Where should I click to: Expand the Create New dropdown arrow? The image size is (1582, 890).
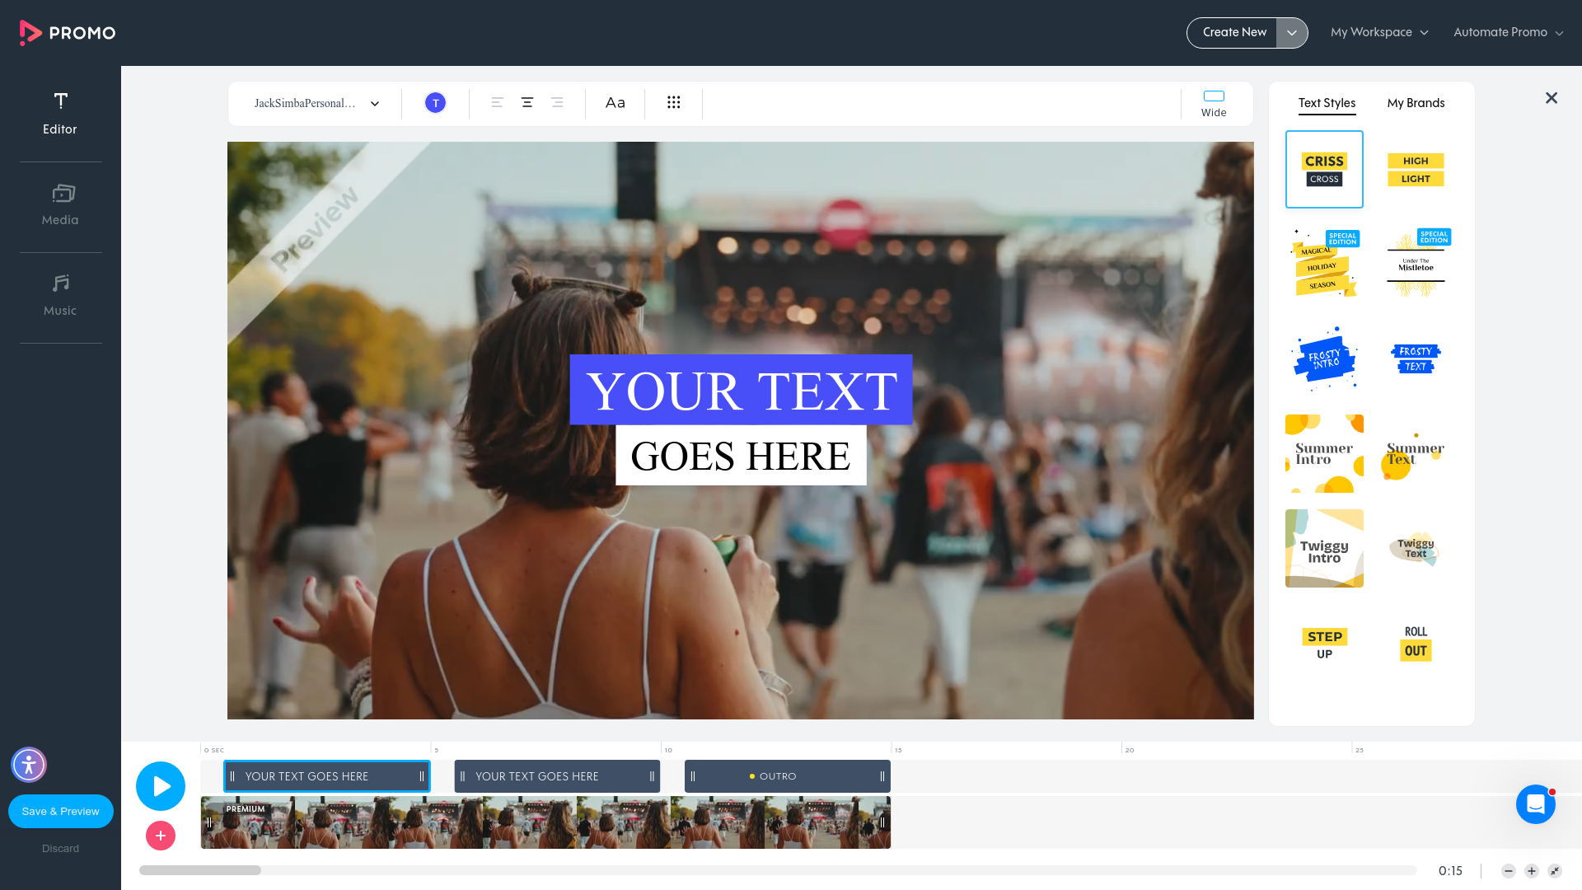pyautogui.click(x=1292, y=33)
